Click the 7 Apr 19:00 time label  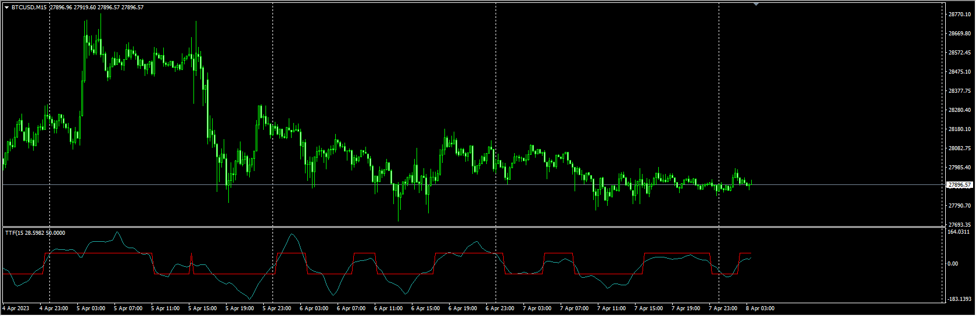point(686,308)
